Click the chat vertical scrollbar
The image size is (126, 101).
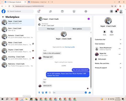91,63
